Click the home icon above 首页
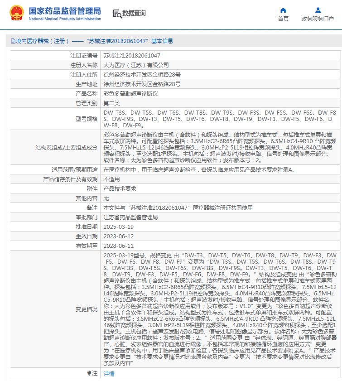The width and height of the screenshot is (342, 381). point(283,10)
